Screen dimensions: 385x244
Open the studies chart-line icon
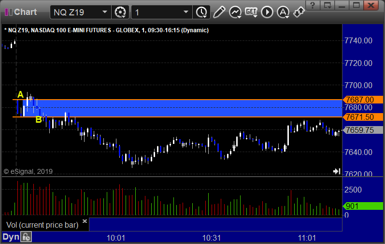[x=235, y=12]
